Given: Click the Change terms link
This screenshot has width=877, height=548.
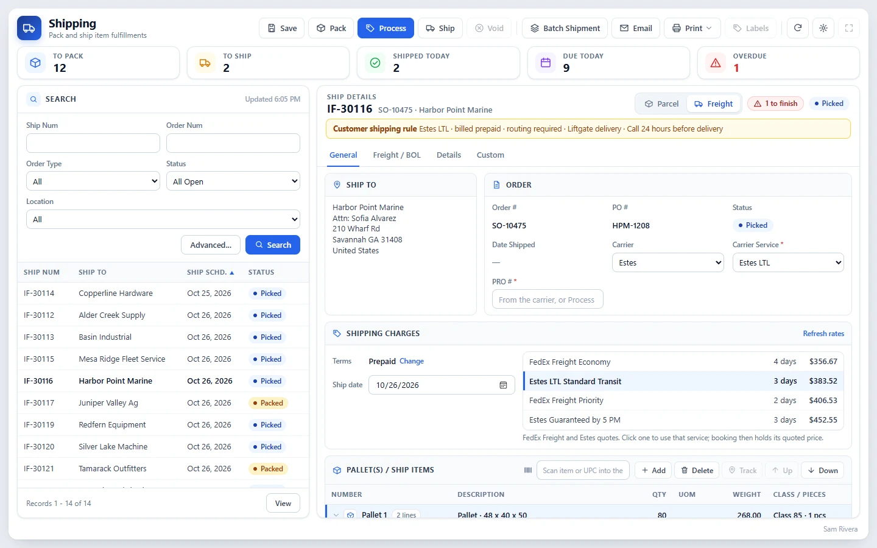Looking at the screenshot, I should click(412, 361).
